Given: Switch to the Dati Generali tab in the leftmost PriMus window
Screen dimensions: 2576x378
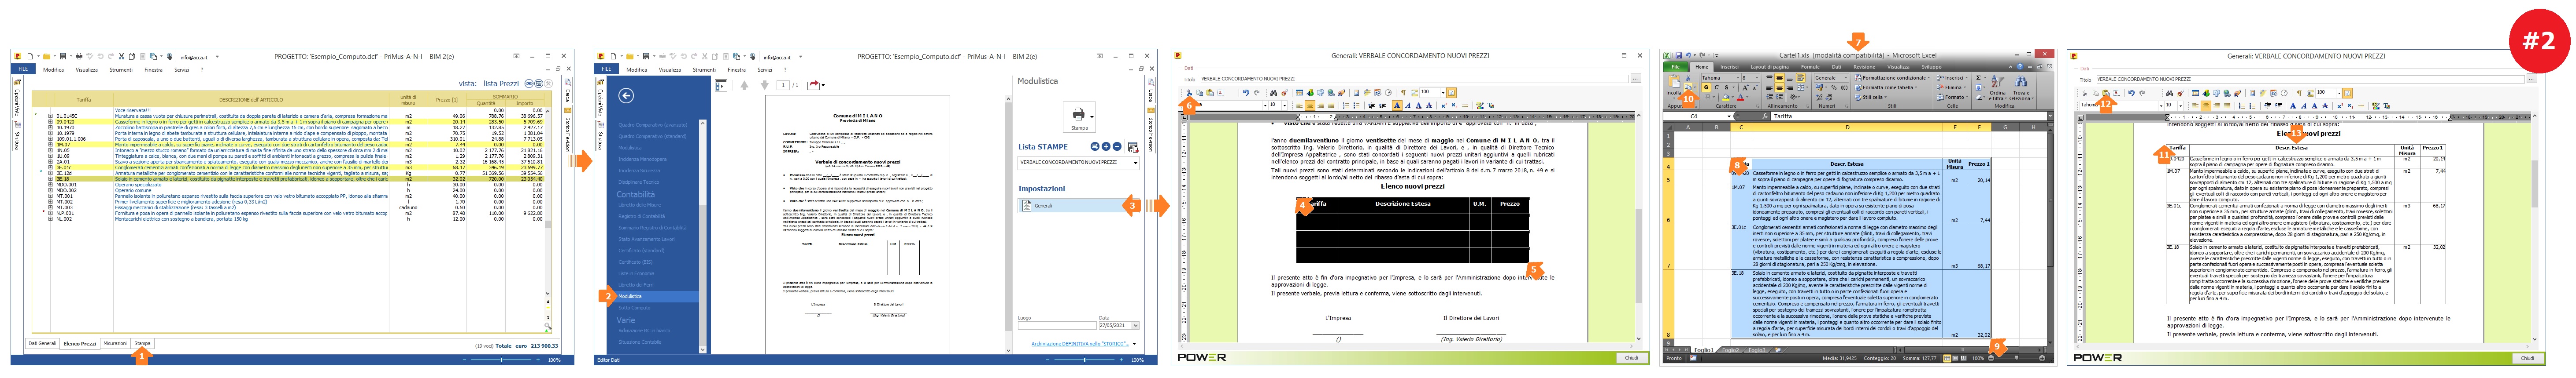Looking at the screenshot, I should pos(41,343).
